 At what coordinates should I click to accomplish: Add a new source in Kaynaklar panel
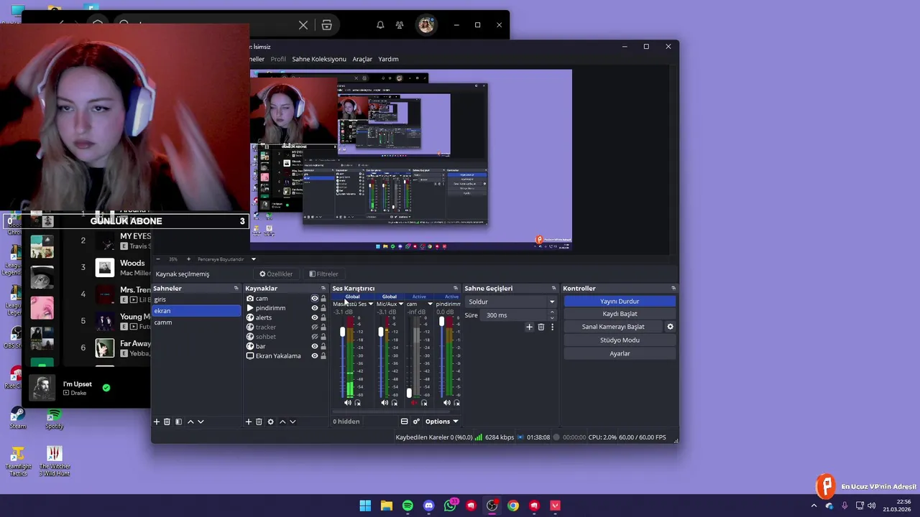click(x=249, y=421)
